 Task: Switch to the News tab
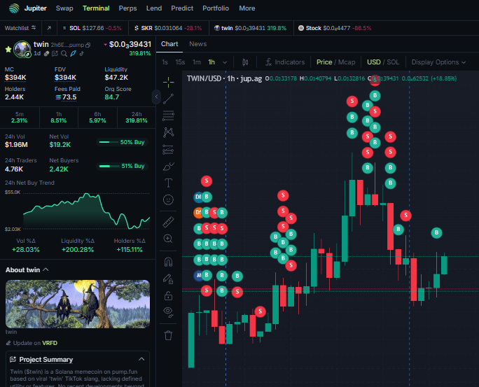[198, 44]
